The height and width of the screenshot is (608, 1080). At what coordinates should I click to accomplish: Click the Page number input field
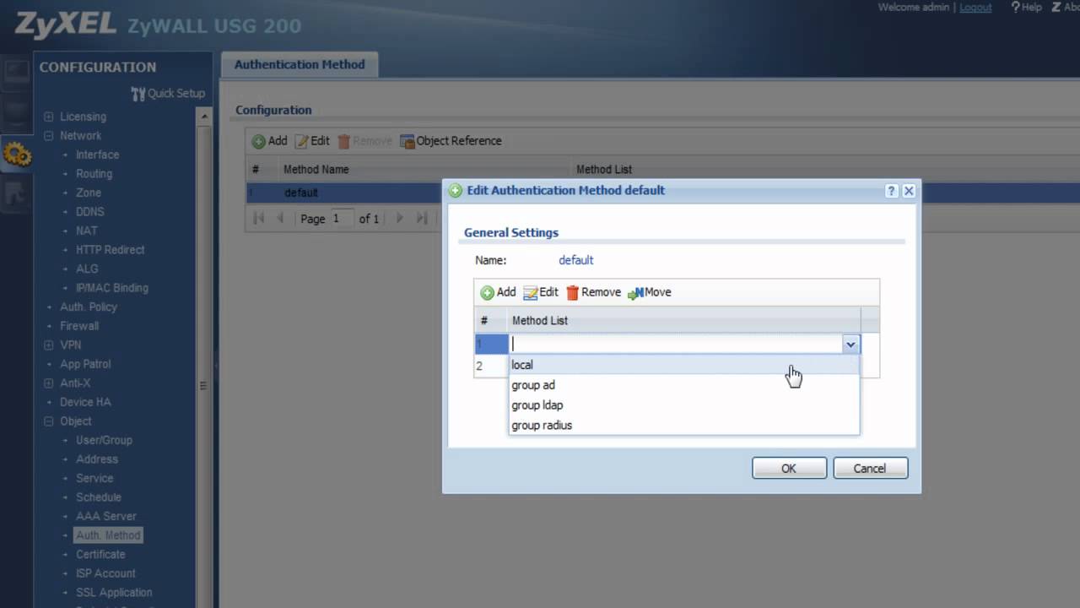(342, 218)
